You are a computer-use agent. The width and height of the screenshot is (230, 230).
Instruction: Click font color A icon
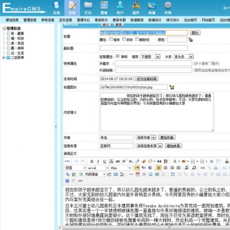click(x=175, y=161)
